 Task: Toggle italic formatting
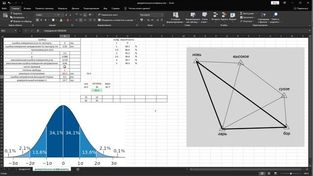[41, 20]
